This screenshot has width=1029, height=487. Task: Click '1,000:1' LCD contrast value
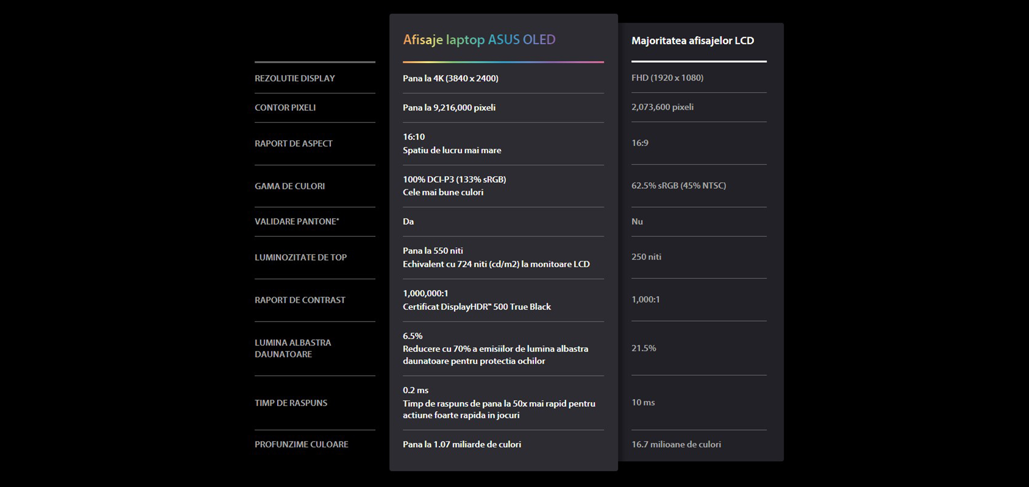[x=645, y=299]
